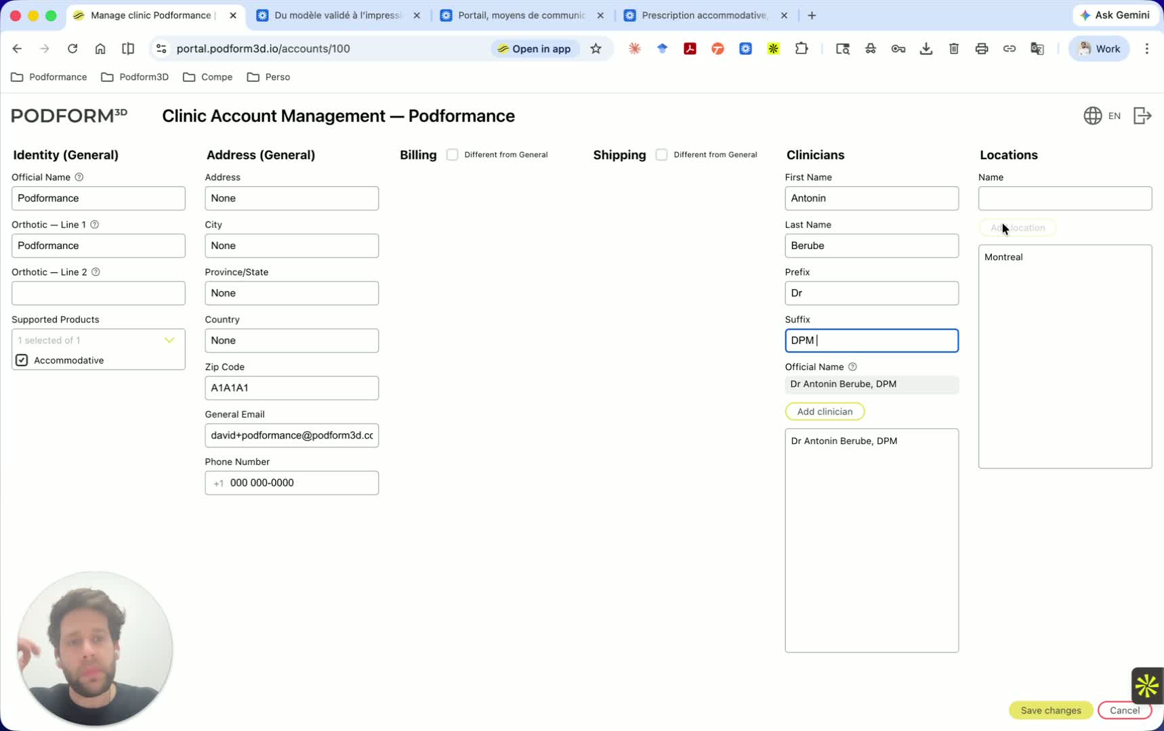Click the translate extension icon
The height and width of the screenshot is (731, 1164).
[1037, 49]
